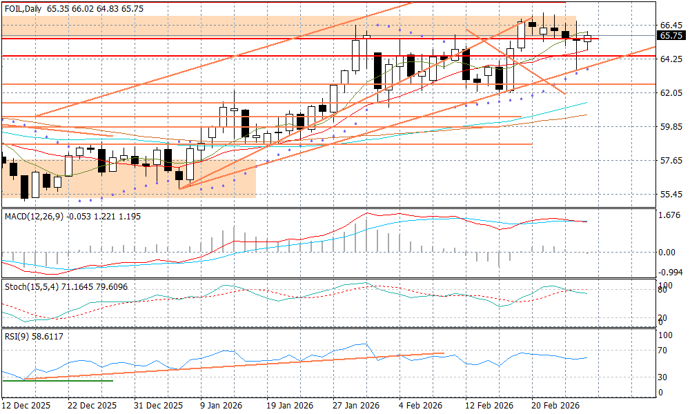Image resolution: width=690 pixels, height=414 pixels.
Task: Click the 12 Dec 2025 date label
Action: coord(26,406)
